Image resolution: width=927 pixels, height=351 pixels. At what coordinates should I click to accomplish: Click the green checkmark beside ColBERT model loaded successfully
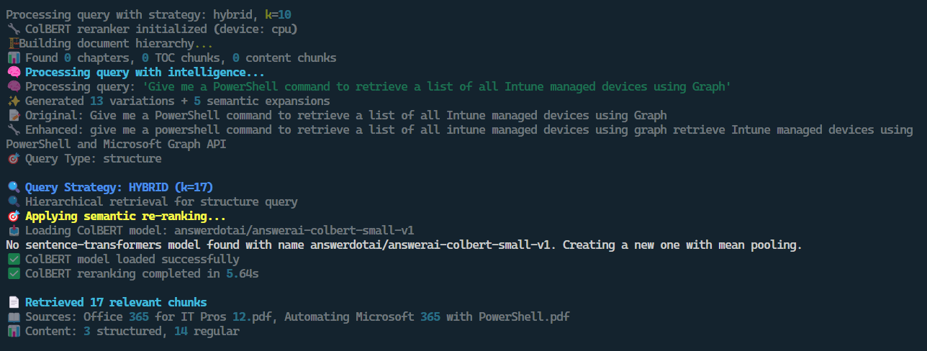point(12,259)
